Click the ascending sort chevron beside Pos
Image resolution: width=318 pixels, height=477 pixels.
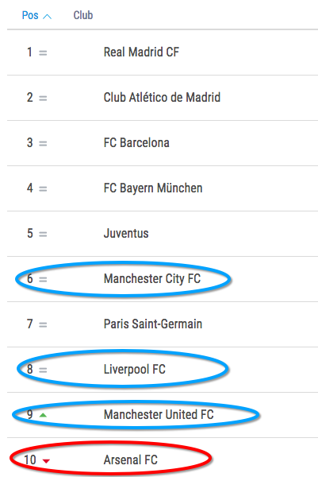tap(47, 17)
